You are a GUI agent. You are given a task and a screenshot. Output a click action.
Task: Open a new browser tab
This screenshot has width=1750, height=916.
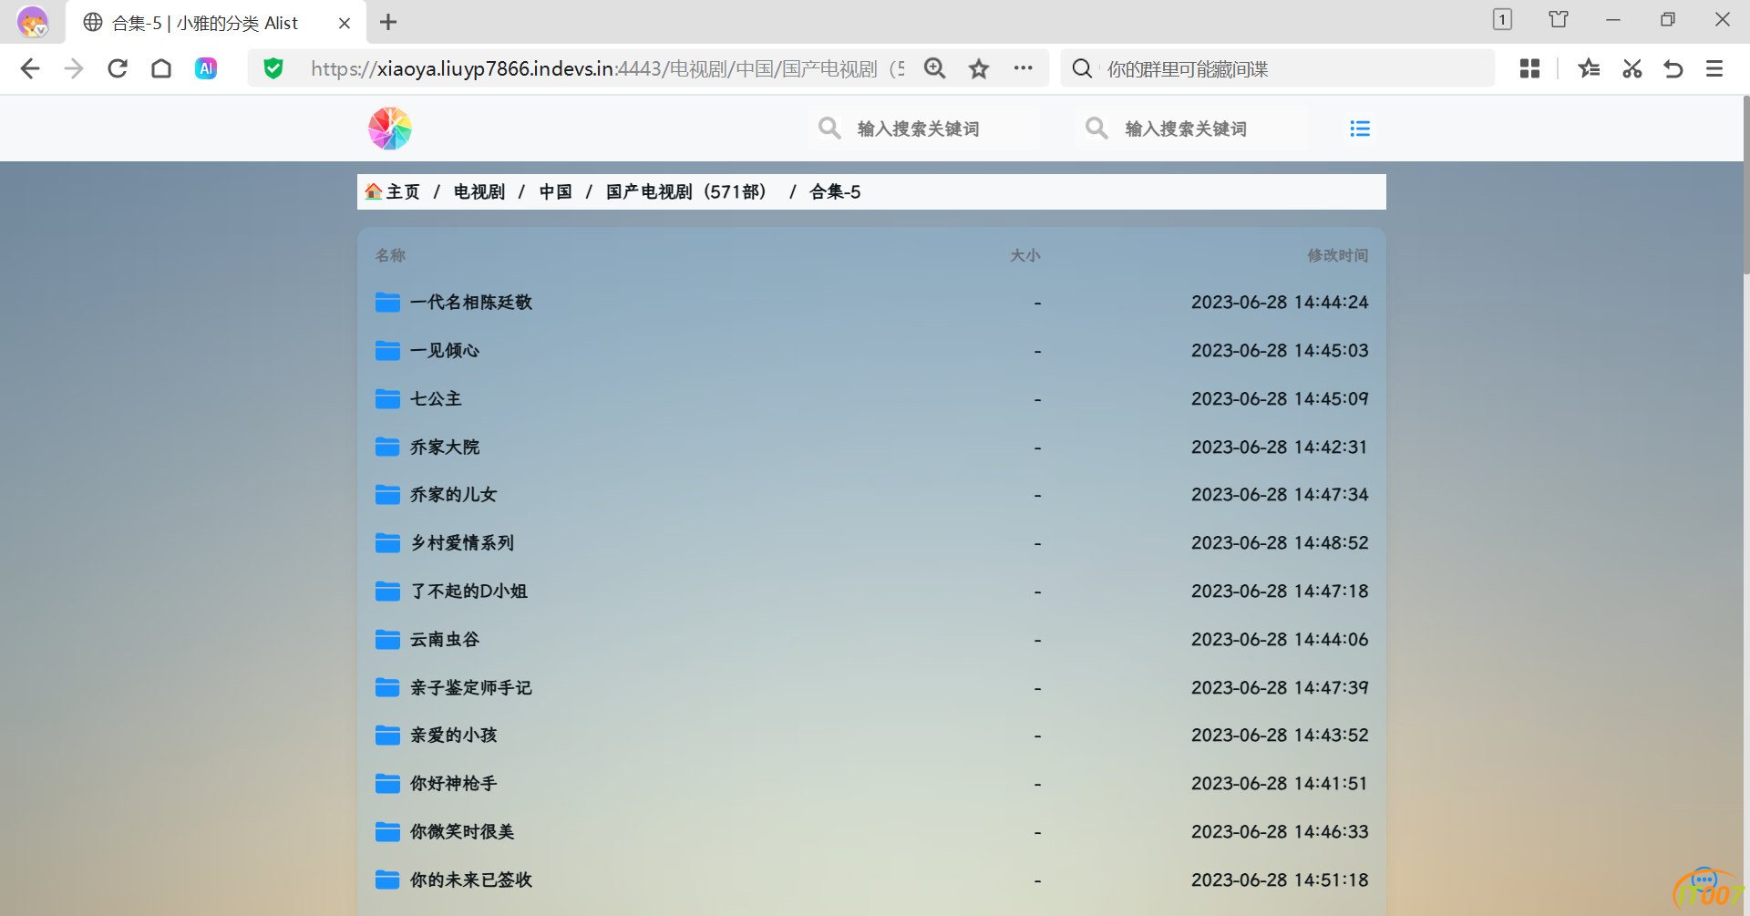(388, 23)
